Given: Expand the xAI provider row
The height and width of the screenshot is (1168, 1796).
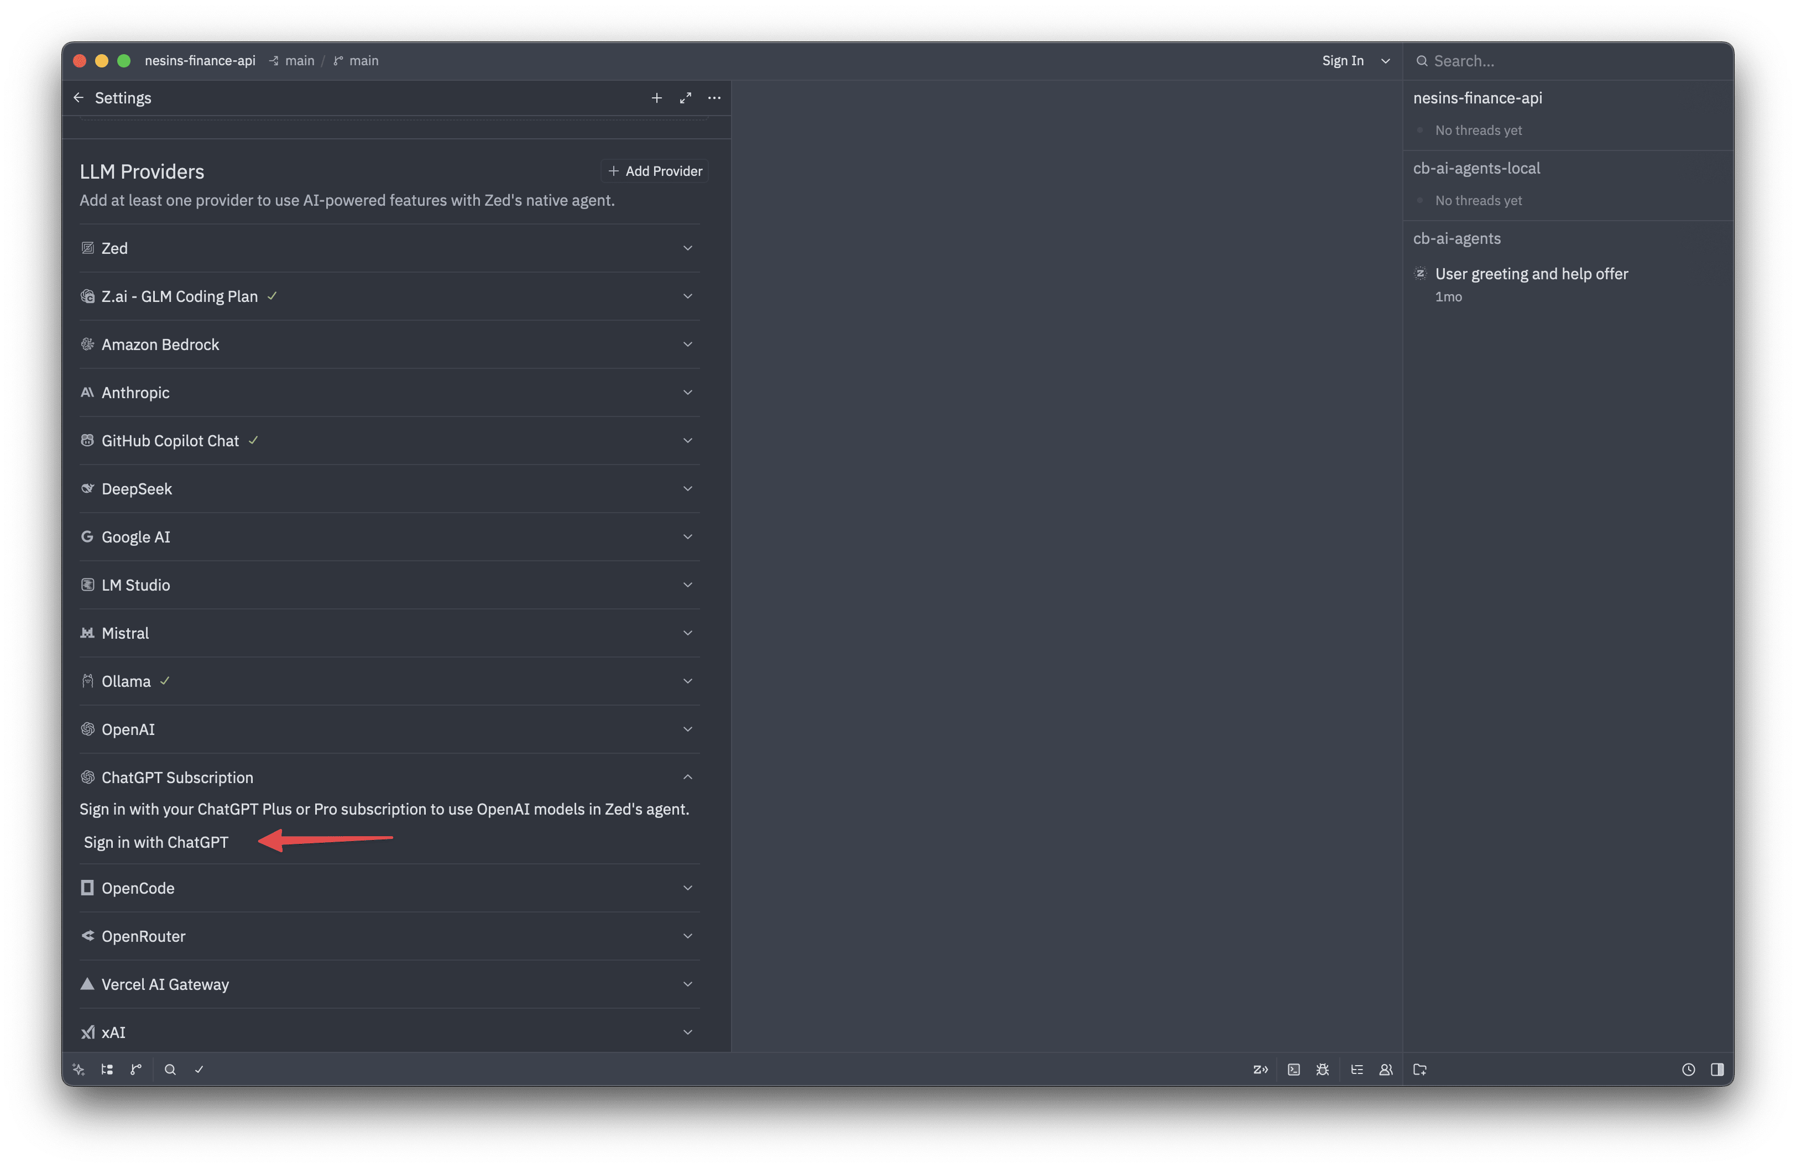Looking at the screenshot, I should 389,1032.
